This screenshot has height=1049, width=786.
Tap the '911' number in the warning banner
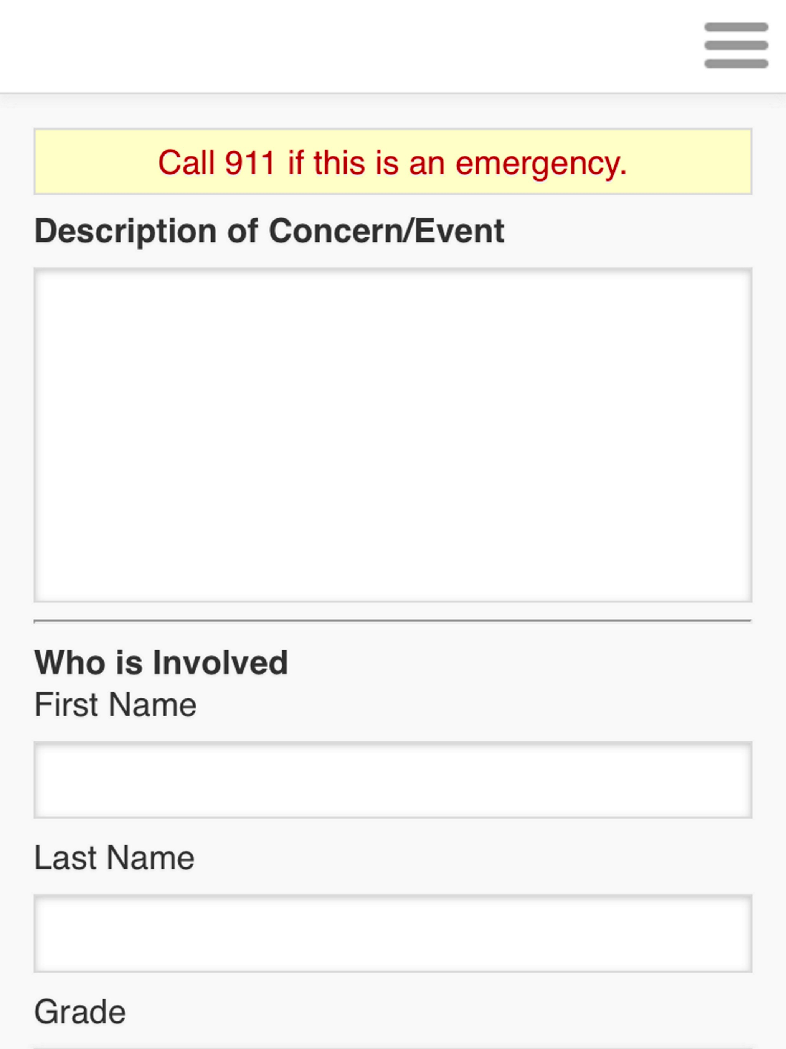[x=250, y=163]
